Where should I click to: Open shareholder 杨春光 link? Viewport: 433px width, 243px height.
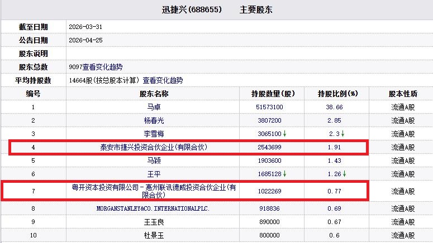(x=154, y=120)
